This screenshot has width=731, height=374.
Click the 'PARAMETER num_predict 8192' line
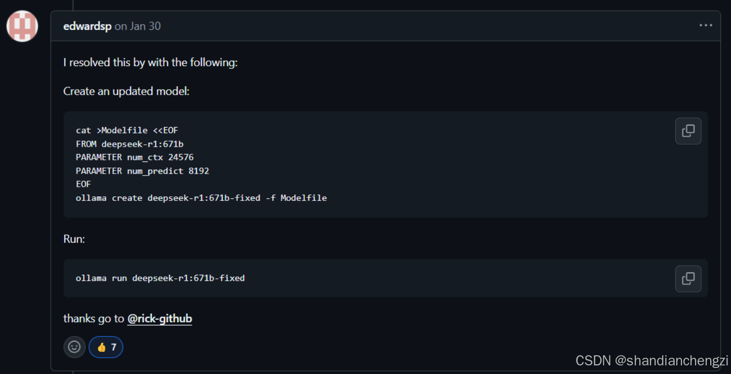[x=142, y=171]
